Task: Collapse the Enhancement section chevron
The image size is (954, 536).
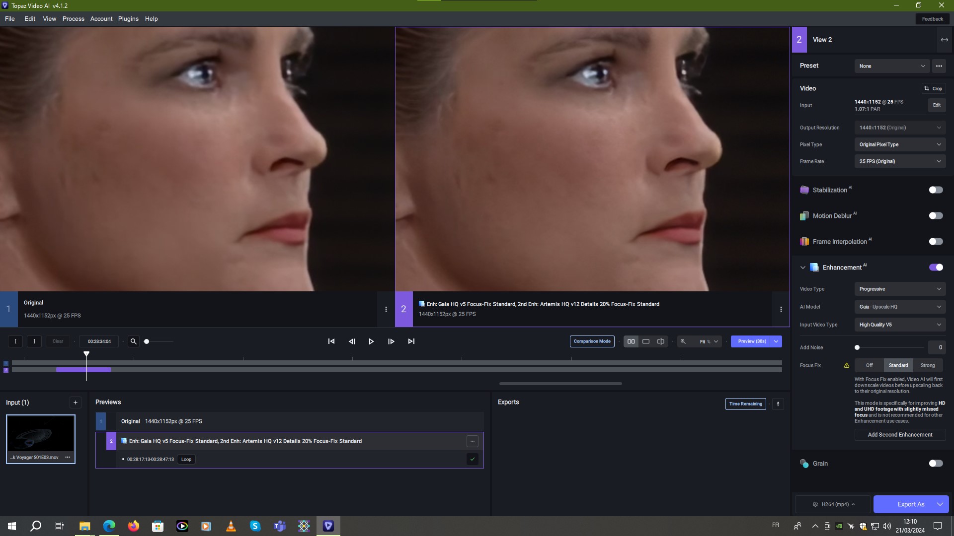Action: (x=802, y=268)
